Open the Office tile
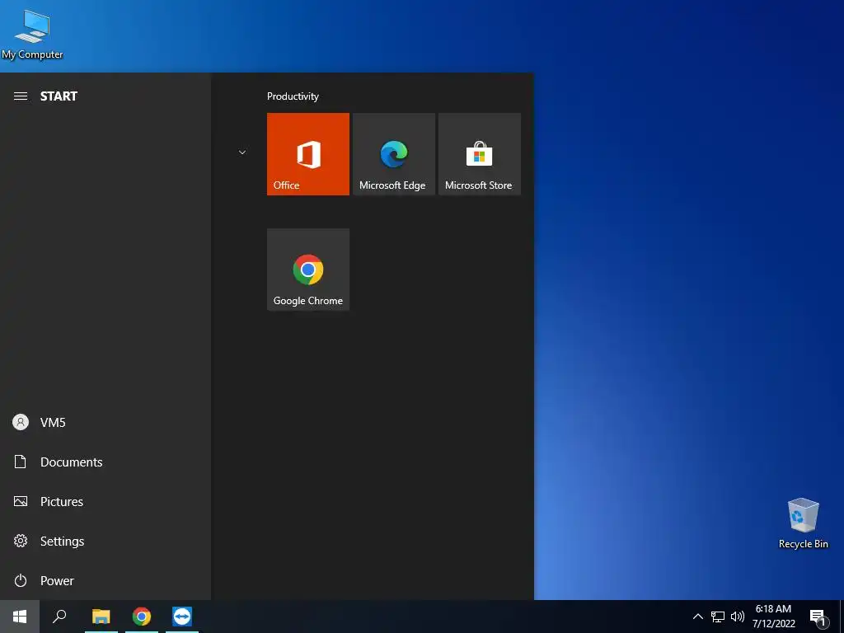Image resolution: width=844 pixels, height=633 pixels. tap(308, 154)
